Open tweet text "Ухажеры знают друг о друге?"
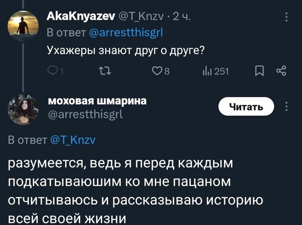302x225 pixels. (125, 50)
